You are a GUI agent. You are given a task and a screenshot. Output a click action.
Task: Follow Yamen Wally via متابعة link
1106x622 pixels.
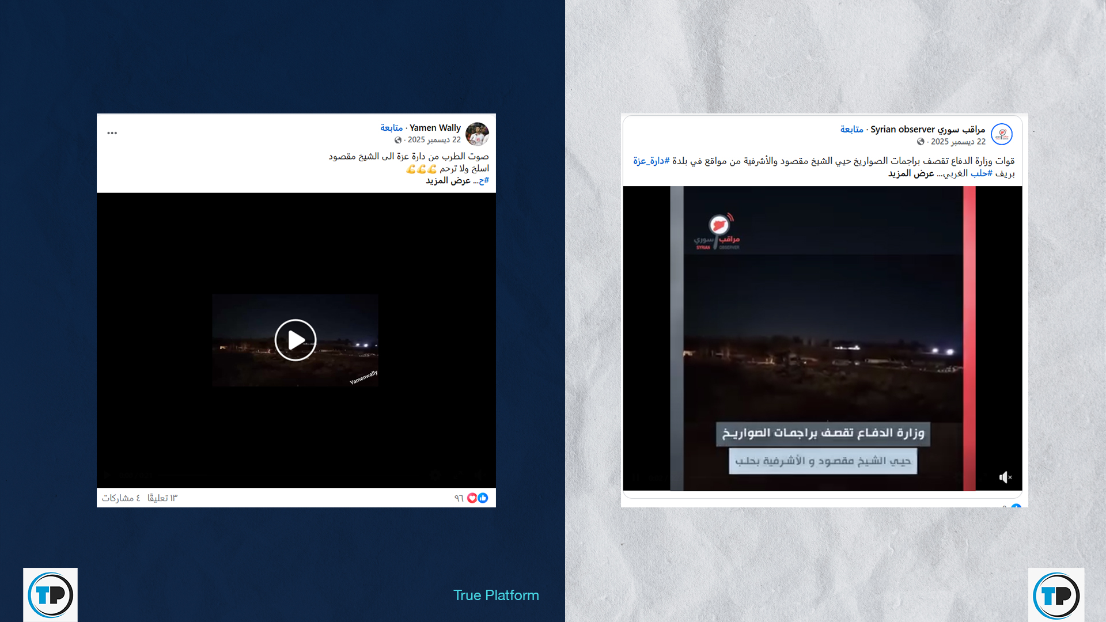point(391,128)
